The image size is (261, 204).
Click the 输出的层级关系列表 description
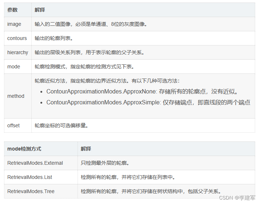pos(90,52)
